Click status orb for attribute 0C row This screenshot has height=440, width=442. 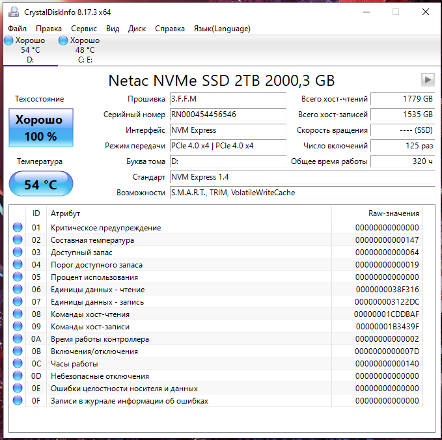pos(18,364)
